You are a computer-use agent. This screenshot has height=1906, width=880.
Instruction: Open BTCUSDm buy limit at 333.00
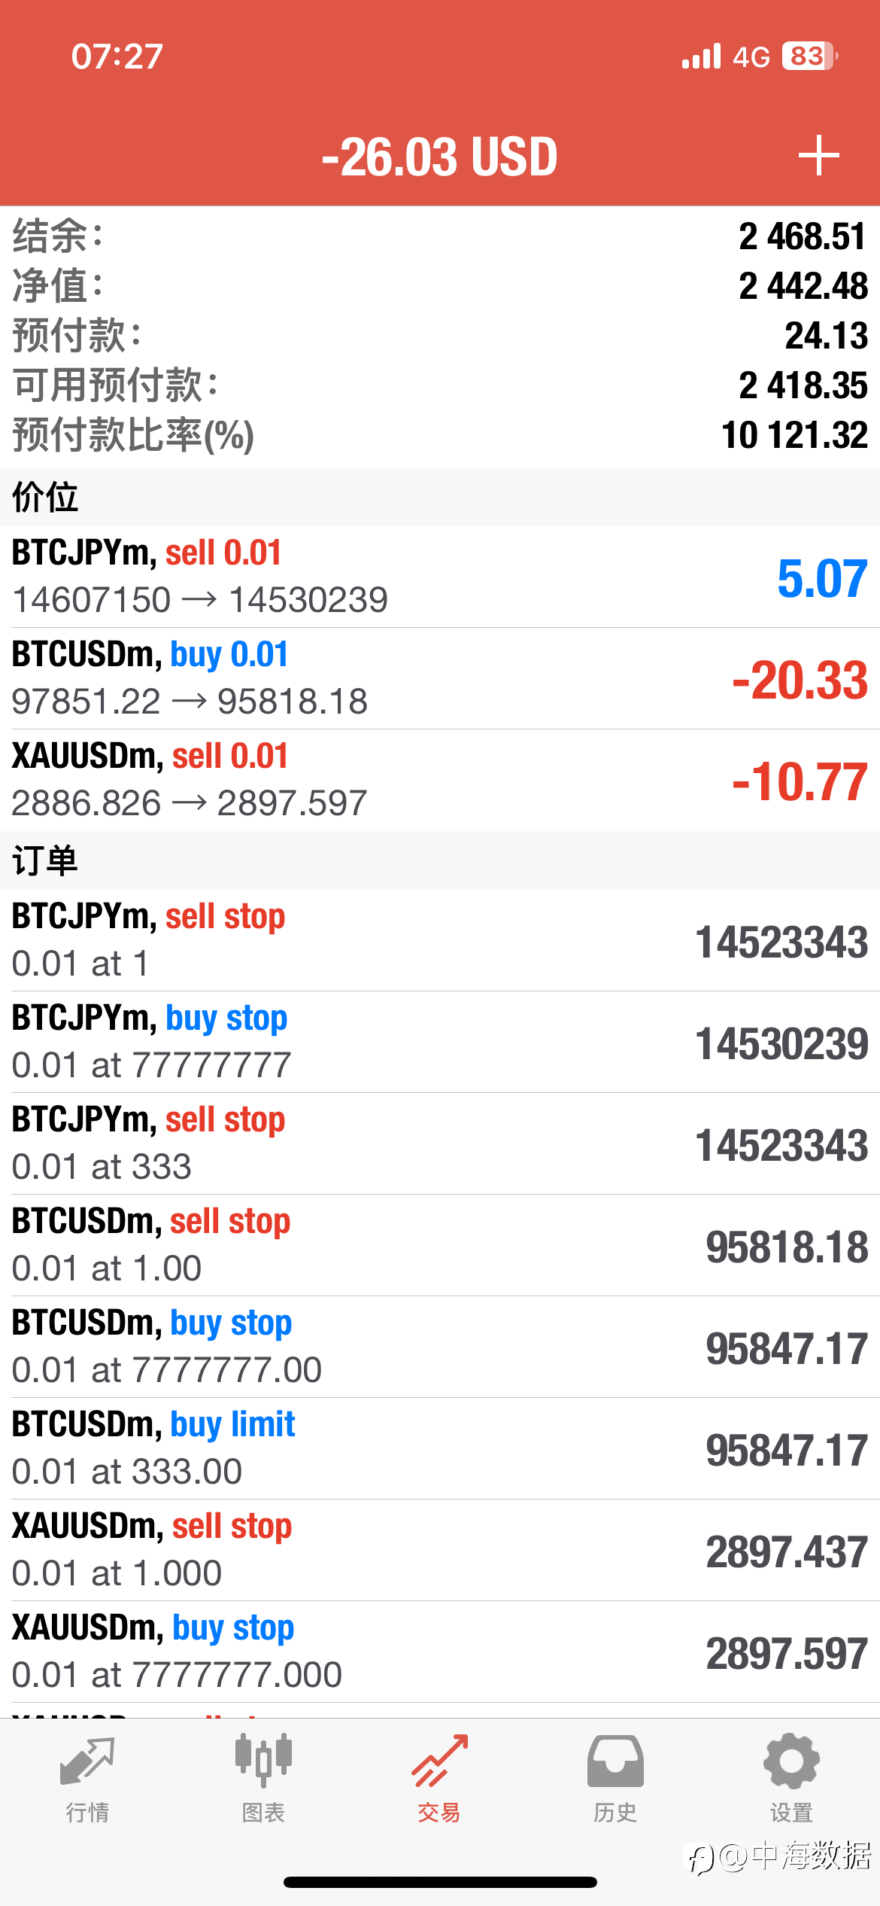tap(440, 1448)
